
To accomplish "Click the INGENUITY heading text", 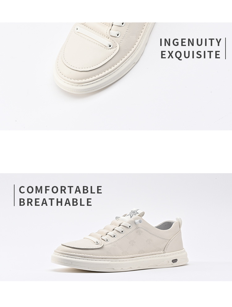I will point(191,43).
